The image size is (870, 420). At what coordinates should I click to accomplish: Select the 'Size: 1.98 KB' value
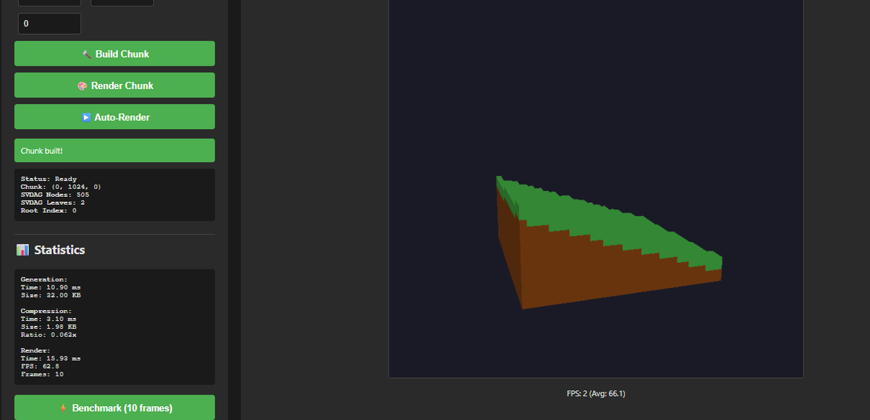point(49,327)
